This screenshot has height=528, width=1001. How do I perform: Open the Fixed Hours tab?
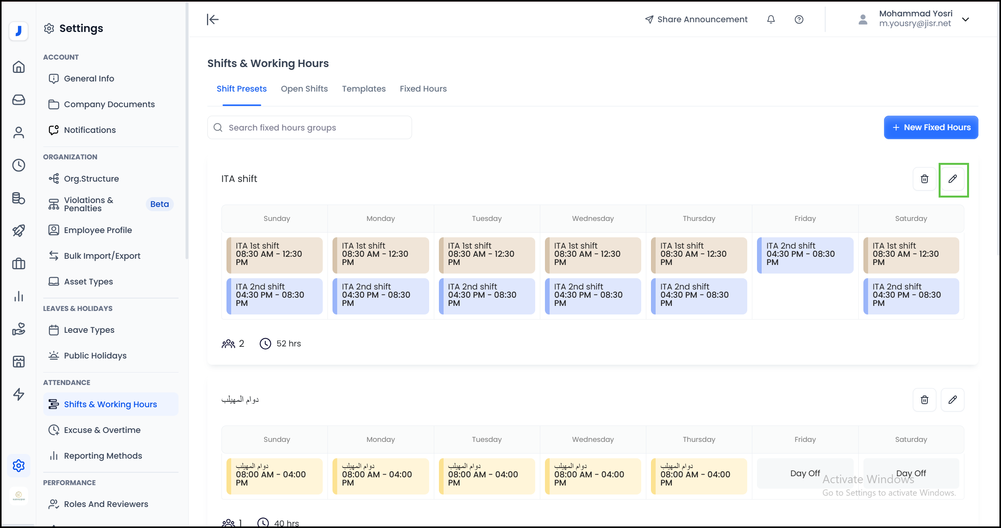(423, 89)
